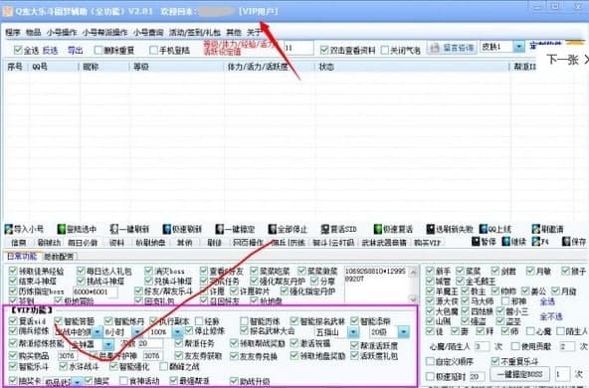589x388 pixels.
Task: Open the 程序 menu
Action: pyautogui.click(x=13, y=32)
